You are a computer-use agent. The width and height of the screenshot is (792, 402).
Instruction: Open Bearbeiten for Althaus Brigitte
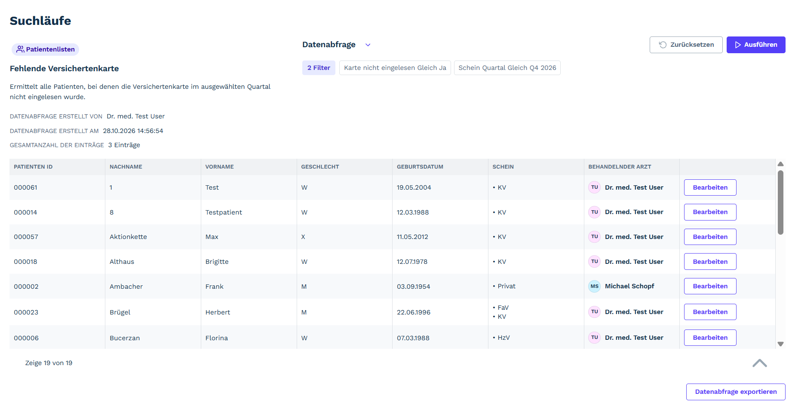[710, 262]
